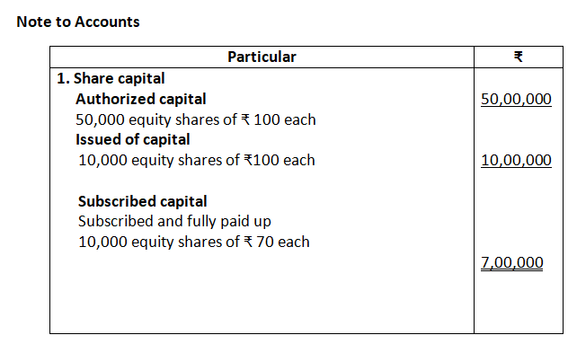
Task: Click empty area below 7,00,000 amount
Action: [x=519, y=304]
